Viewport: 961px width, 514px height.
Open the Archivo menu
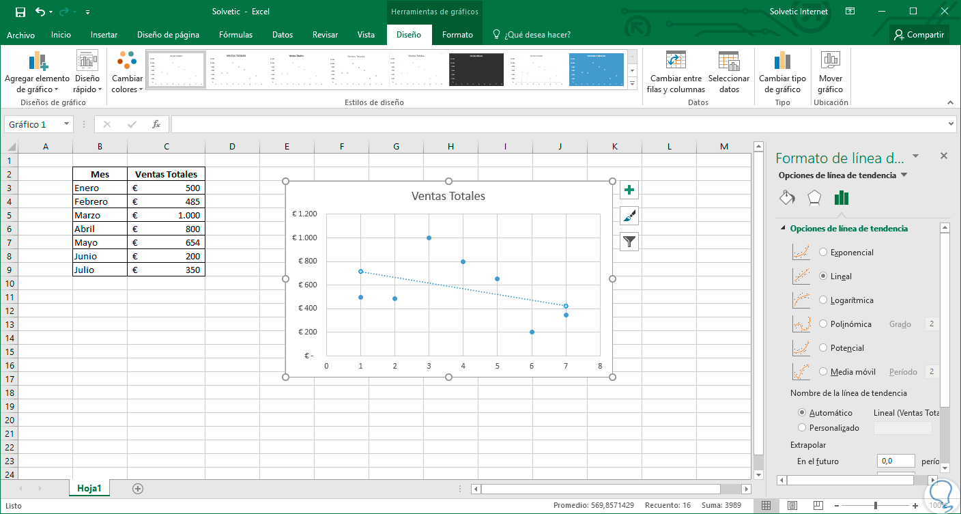pos(20,35)
